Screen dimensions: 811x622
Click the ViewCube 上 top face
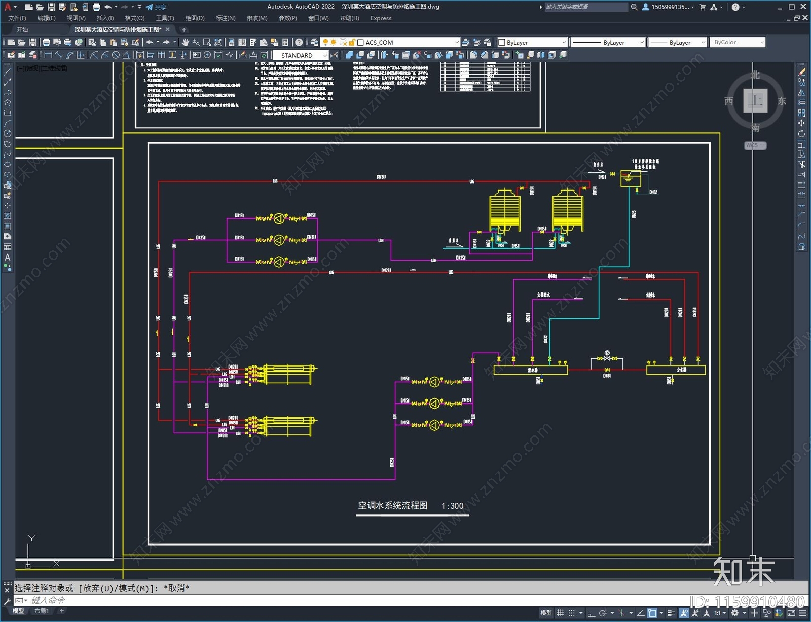coord(755,100)
